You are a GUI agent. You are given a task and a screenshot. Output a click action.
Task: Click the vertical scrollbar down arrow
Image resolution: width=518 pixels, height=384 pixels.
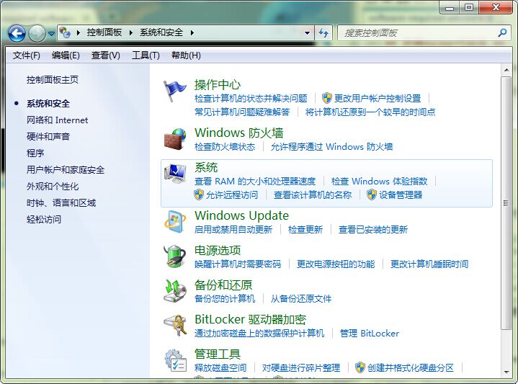[x=506, y=372]
